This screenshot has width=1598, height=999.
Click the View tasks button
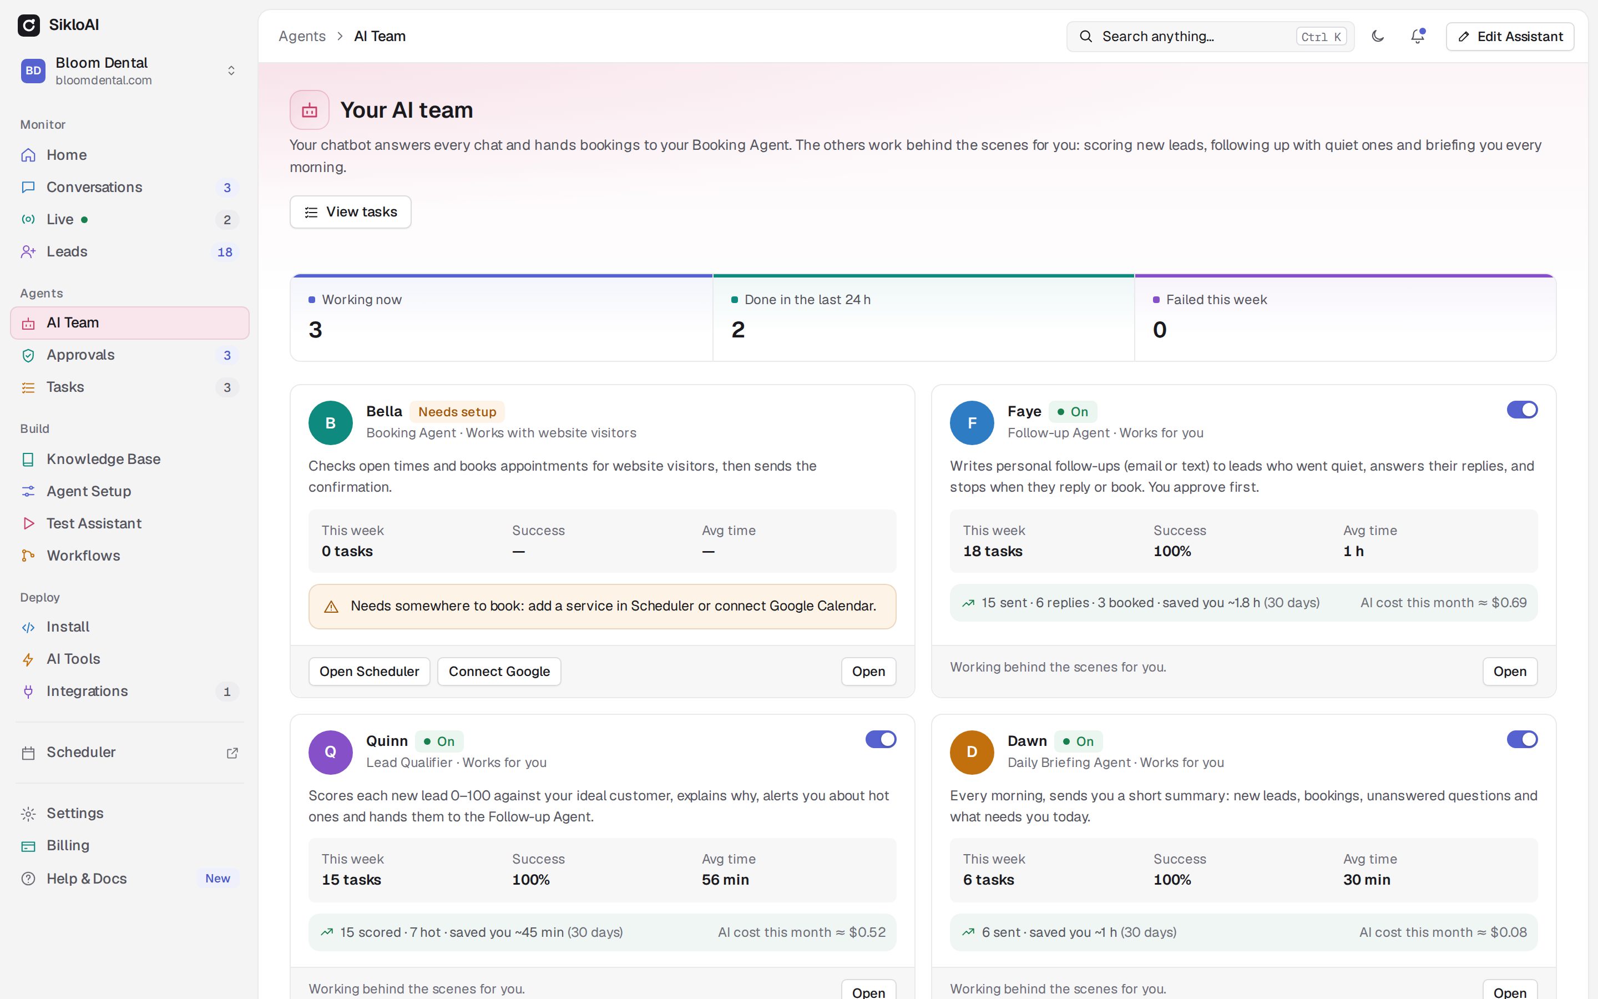351,212
